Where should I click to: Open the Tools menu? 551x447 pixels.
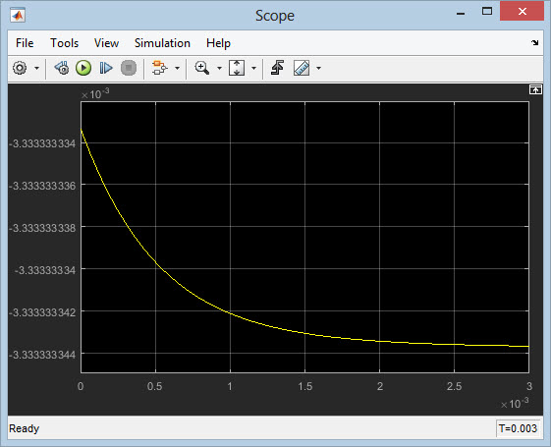pos(64,43)
